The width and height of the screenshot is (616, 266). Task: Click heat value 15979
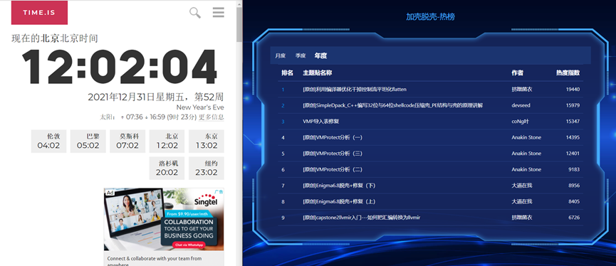coord(573,105)
